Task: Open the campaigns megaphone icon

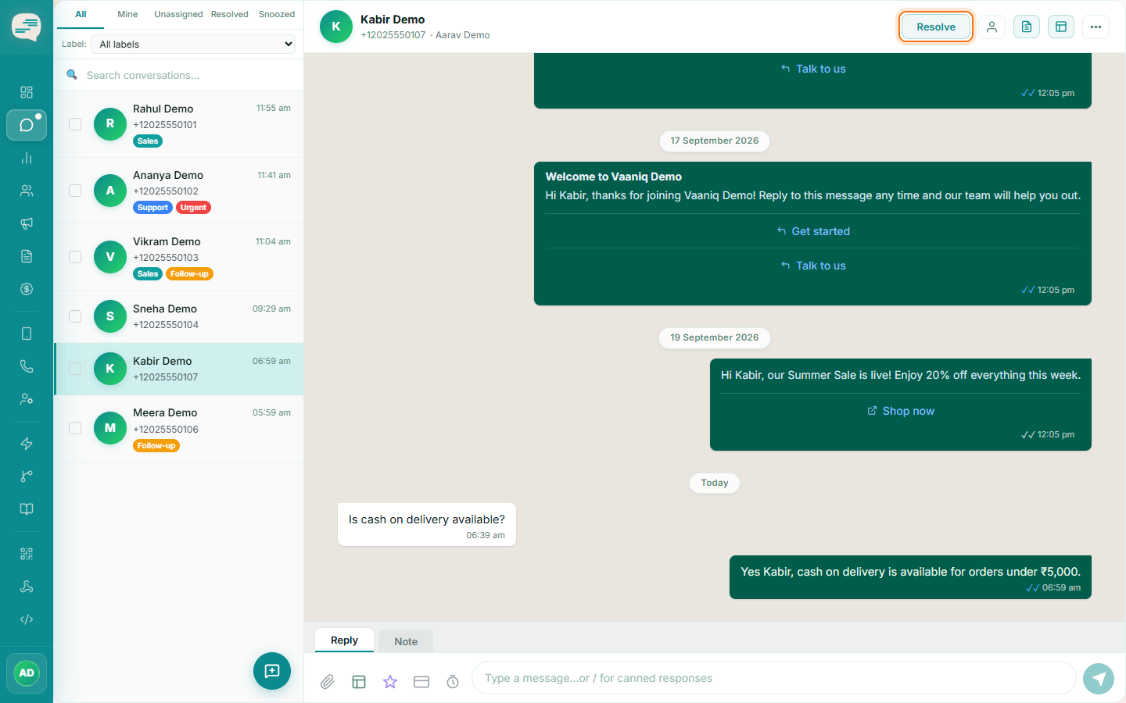Action: 27,223
